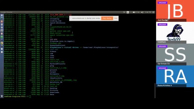The height and width of the screenshot is (109, 194).
Task: Click 'test.sh' file name
Action: [x=53, y=86]
